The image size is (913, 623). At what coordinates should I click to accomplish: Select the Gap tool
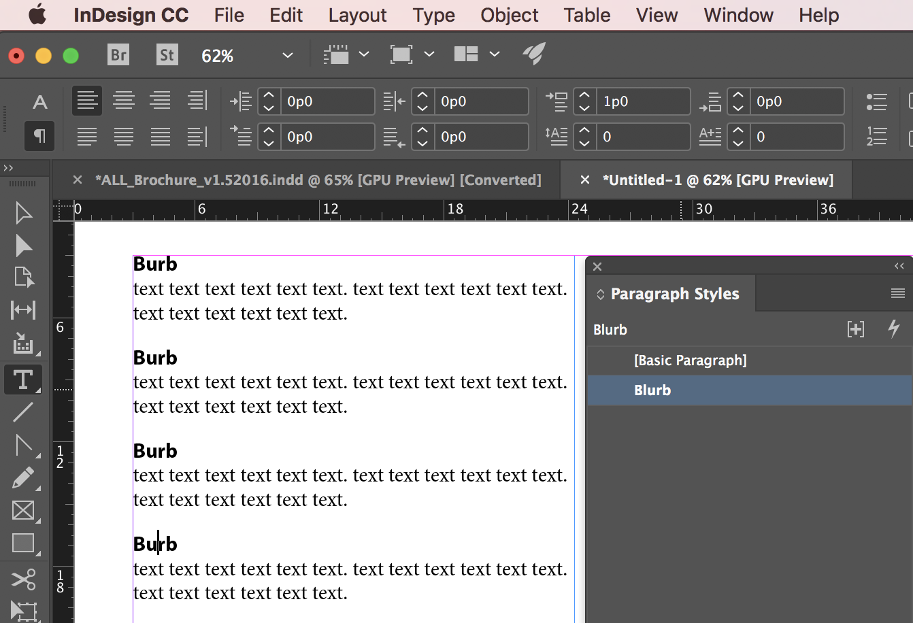pyautogui.click(x=23, y=311)
